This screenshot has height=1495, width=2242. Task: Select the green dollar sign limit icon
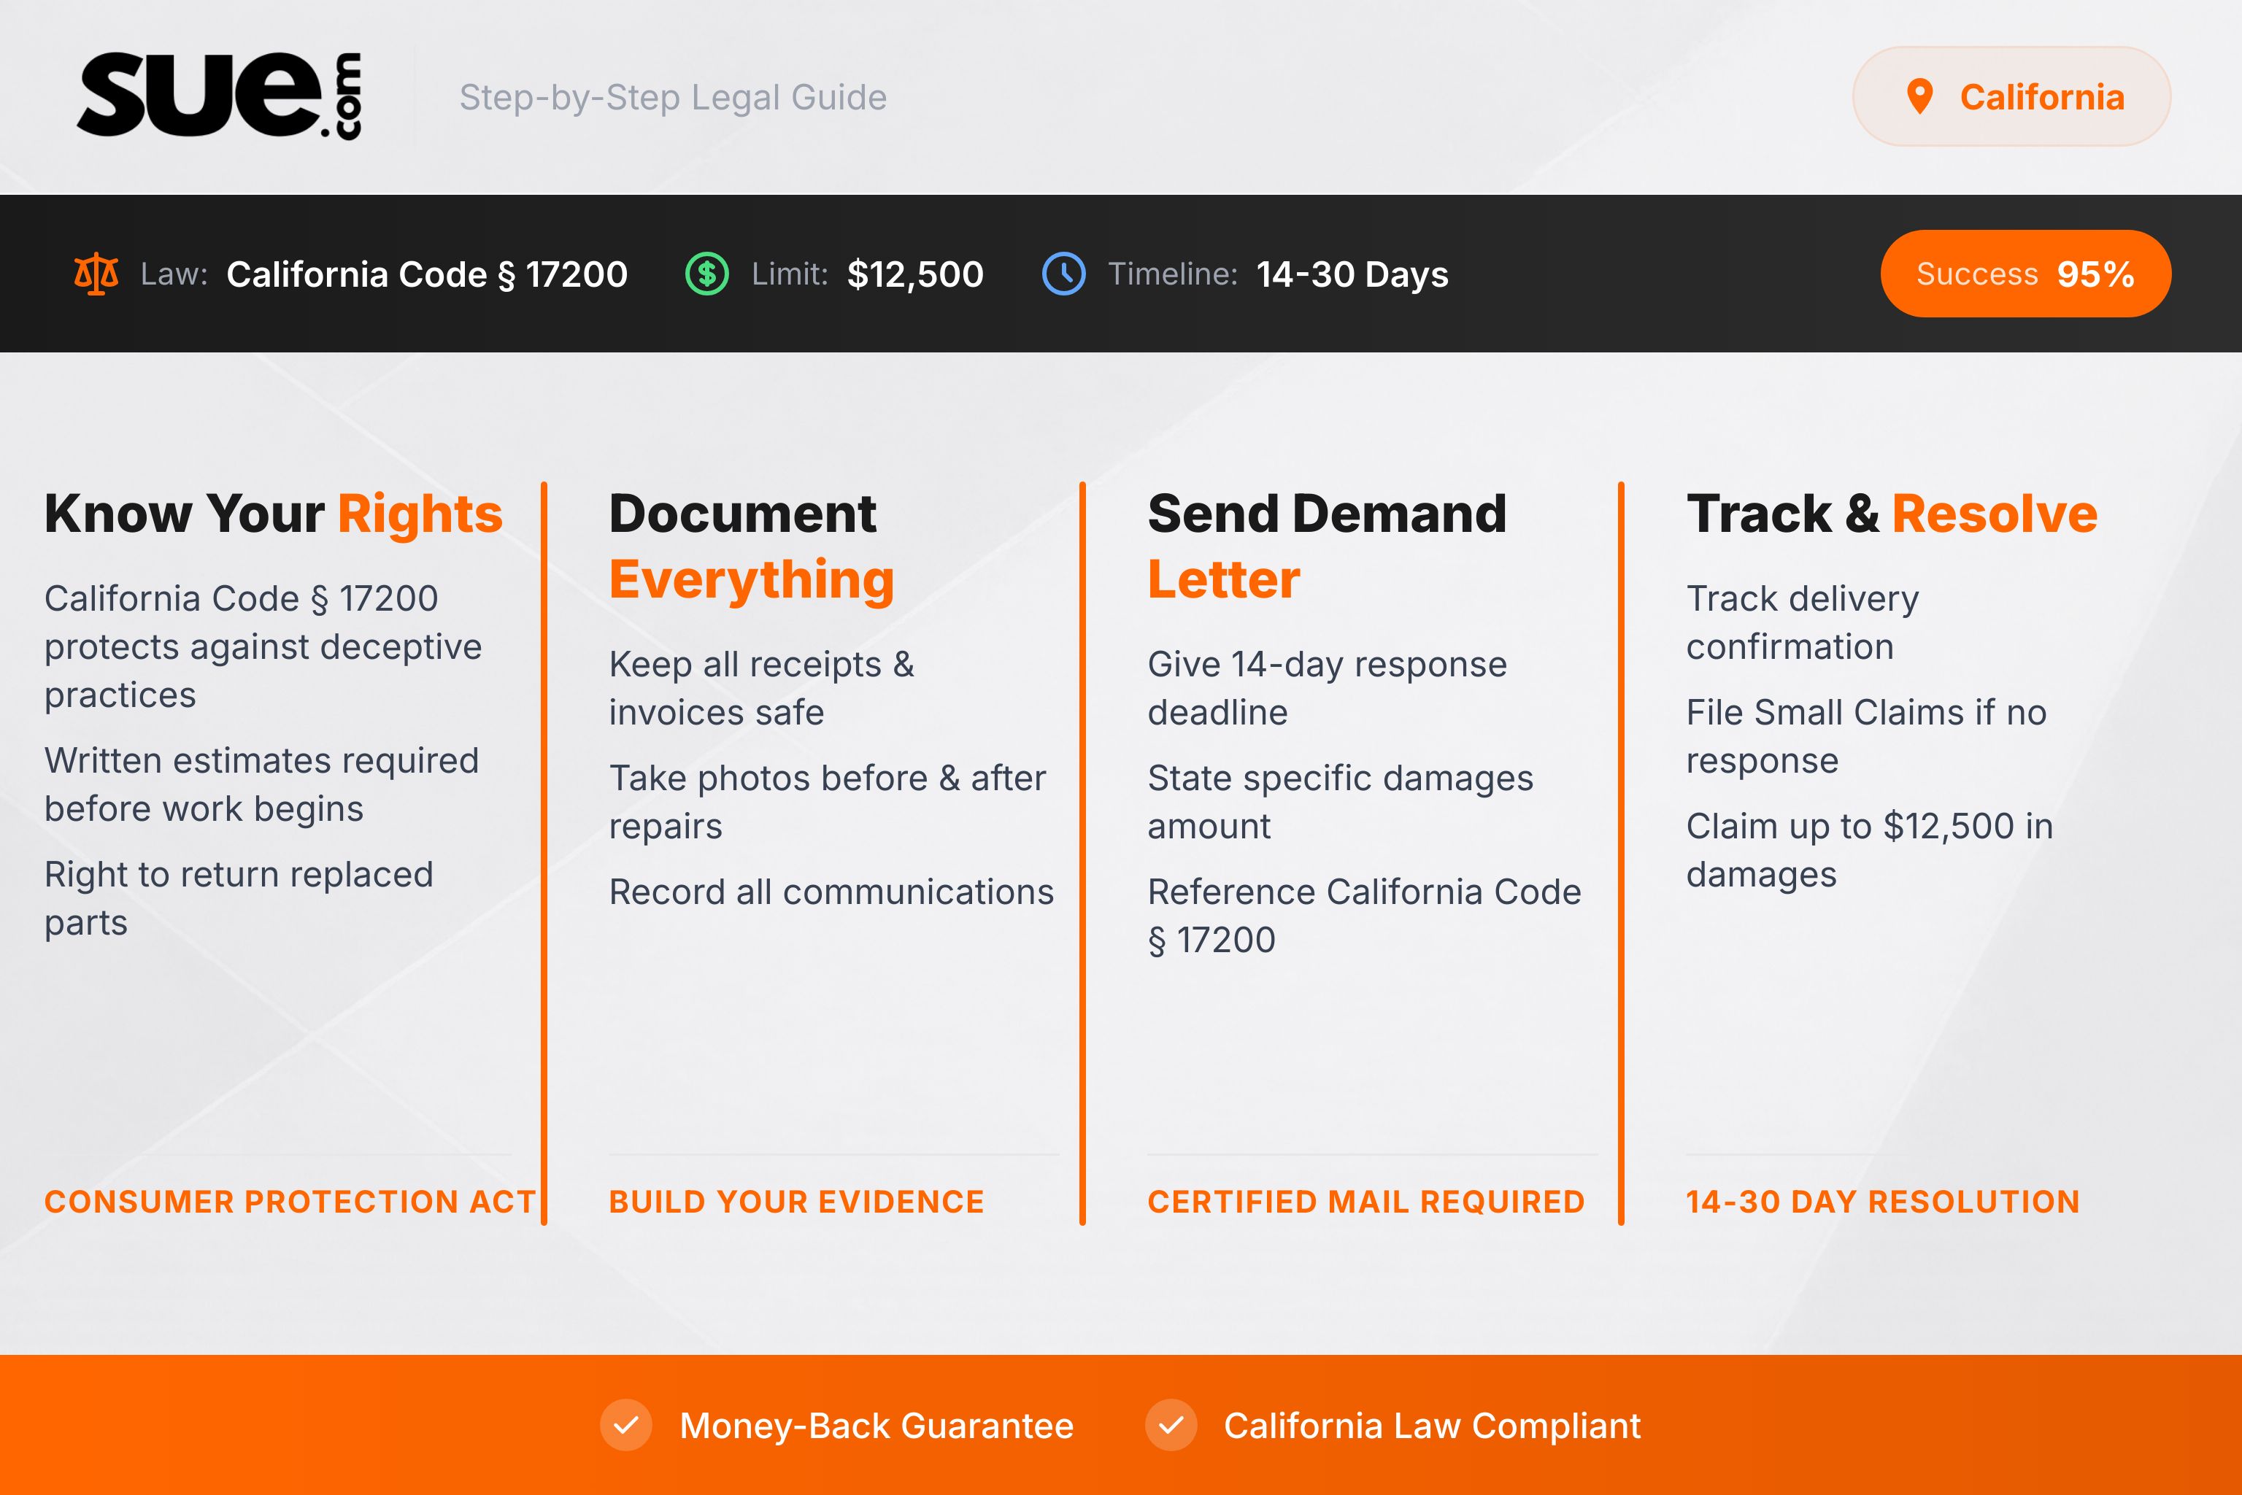pyautogui.click(x=706, y=274)
